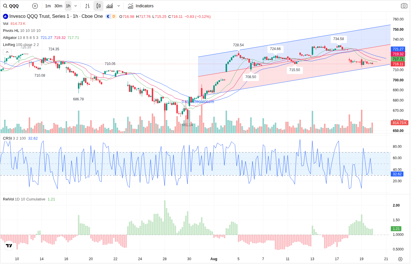
Task: Click the moon session indicator icon
Action: 108,16
